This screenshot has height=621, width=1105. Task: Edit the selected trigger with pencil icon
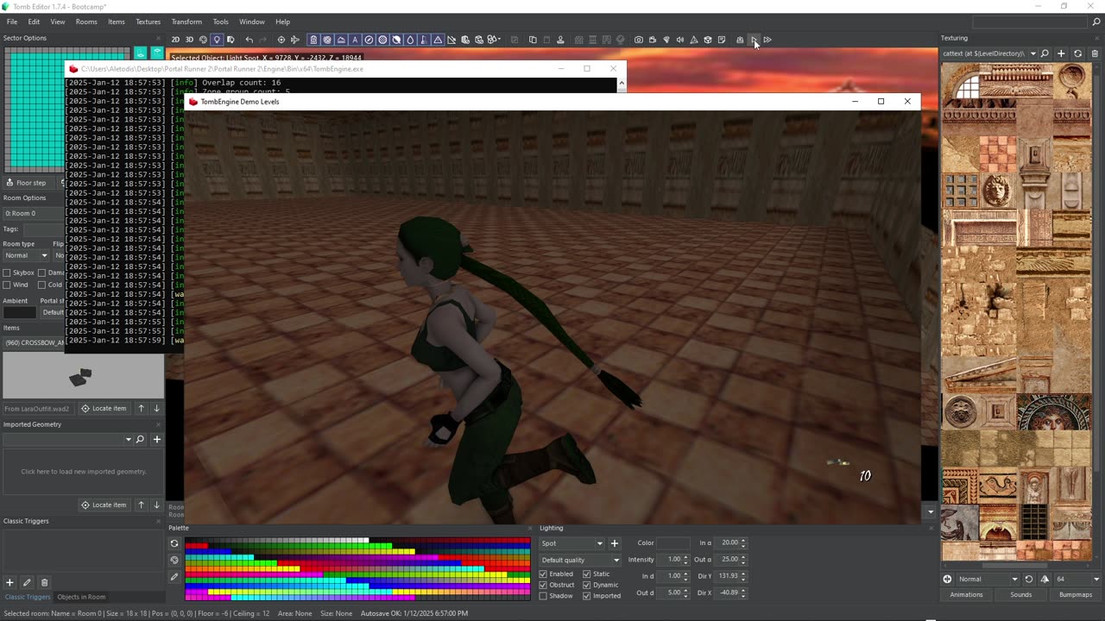click(27, 583)
